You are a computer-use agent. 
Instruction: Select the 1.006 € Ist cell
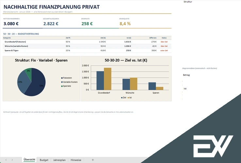128,46
